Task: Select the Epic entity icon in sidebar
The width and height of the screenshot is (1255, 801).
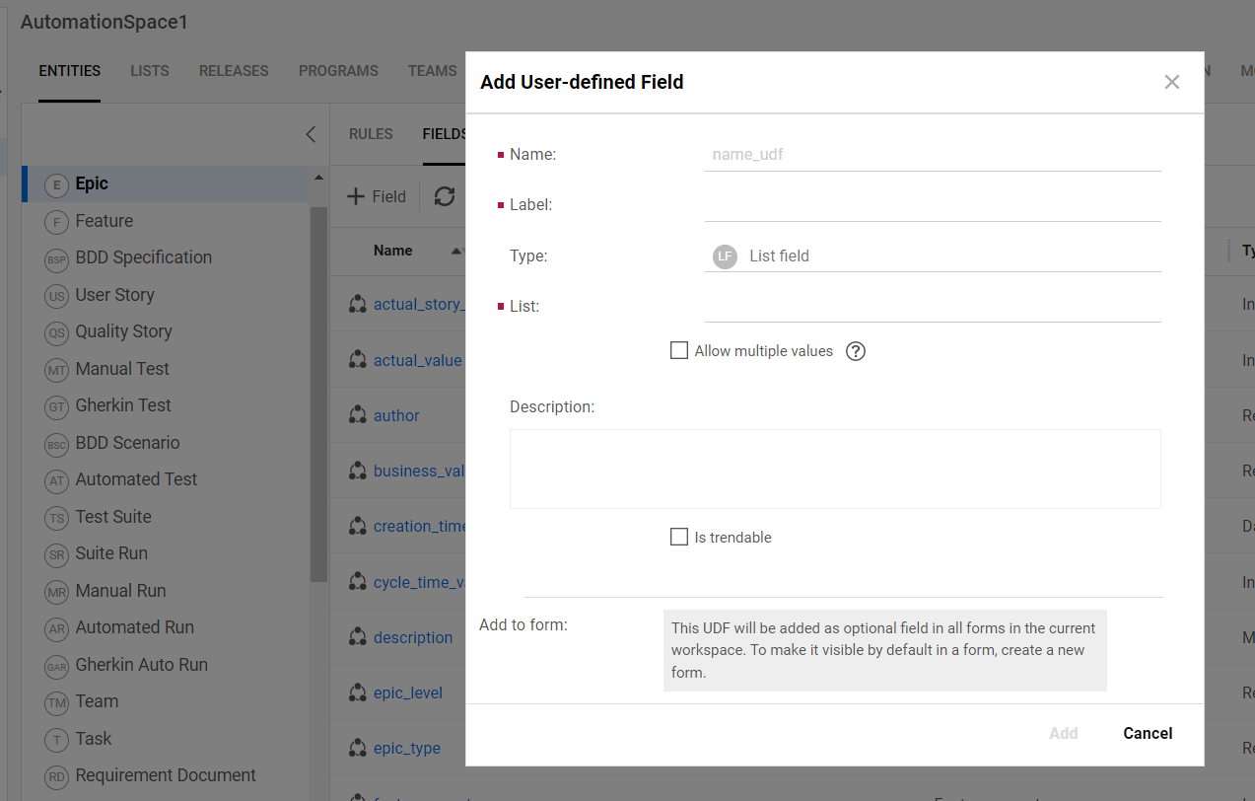Action: point(57,184)
